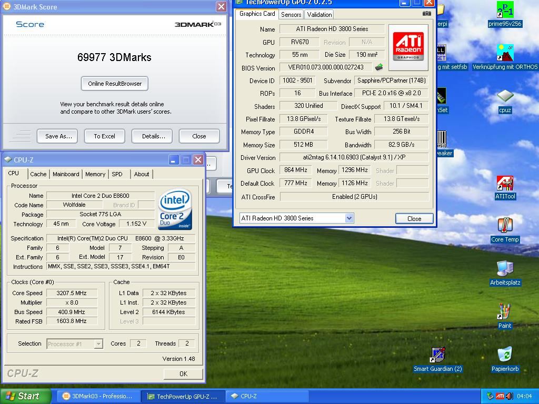
Task: Open the setfsb shortcut icon
Action: pos(441,53)
